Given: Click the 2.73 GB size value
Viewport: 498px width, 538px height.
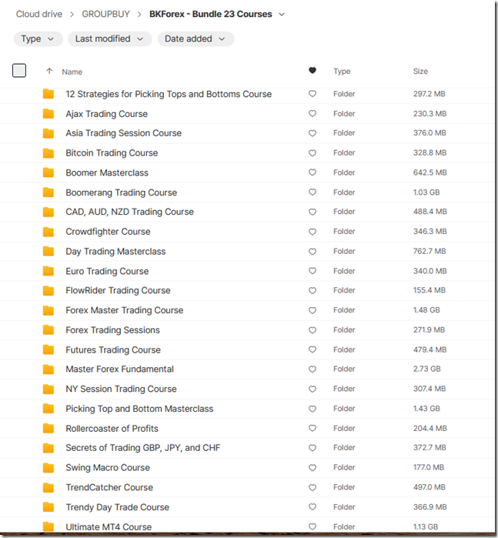Looking at the screenshot, I should point(427,369).
